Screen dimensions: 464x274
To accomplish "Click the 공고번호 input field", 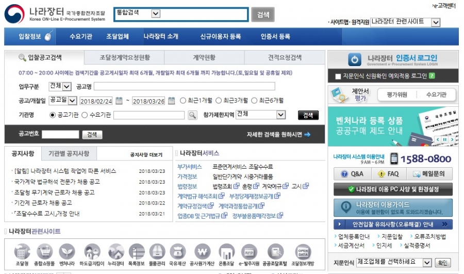I will coord(60,135).
